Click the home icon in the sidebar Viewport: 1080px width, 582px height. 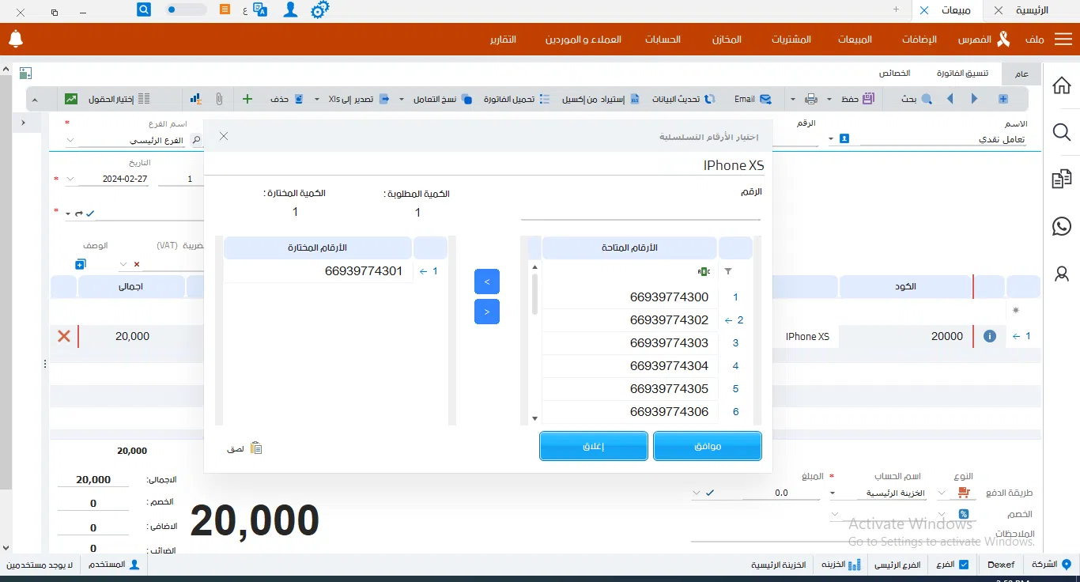1062,85
